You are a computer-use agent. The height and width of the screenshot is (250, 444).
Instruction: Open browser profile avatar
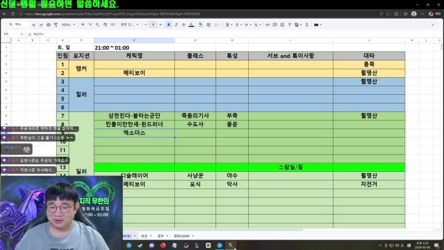414,14
